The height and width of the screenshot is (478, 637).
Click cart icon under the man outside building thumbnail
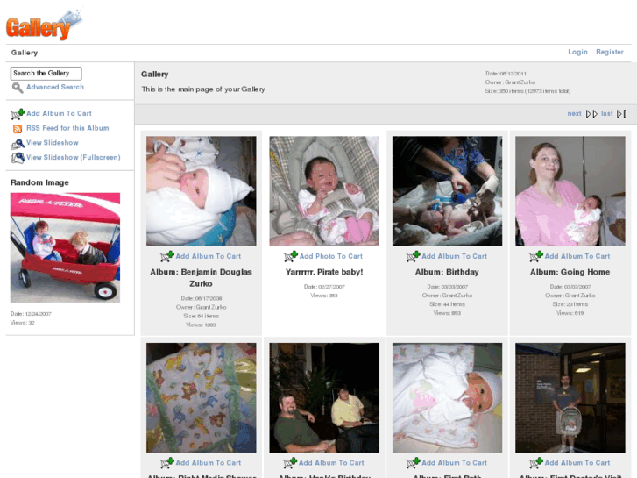tap(536, 463)
